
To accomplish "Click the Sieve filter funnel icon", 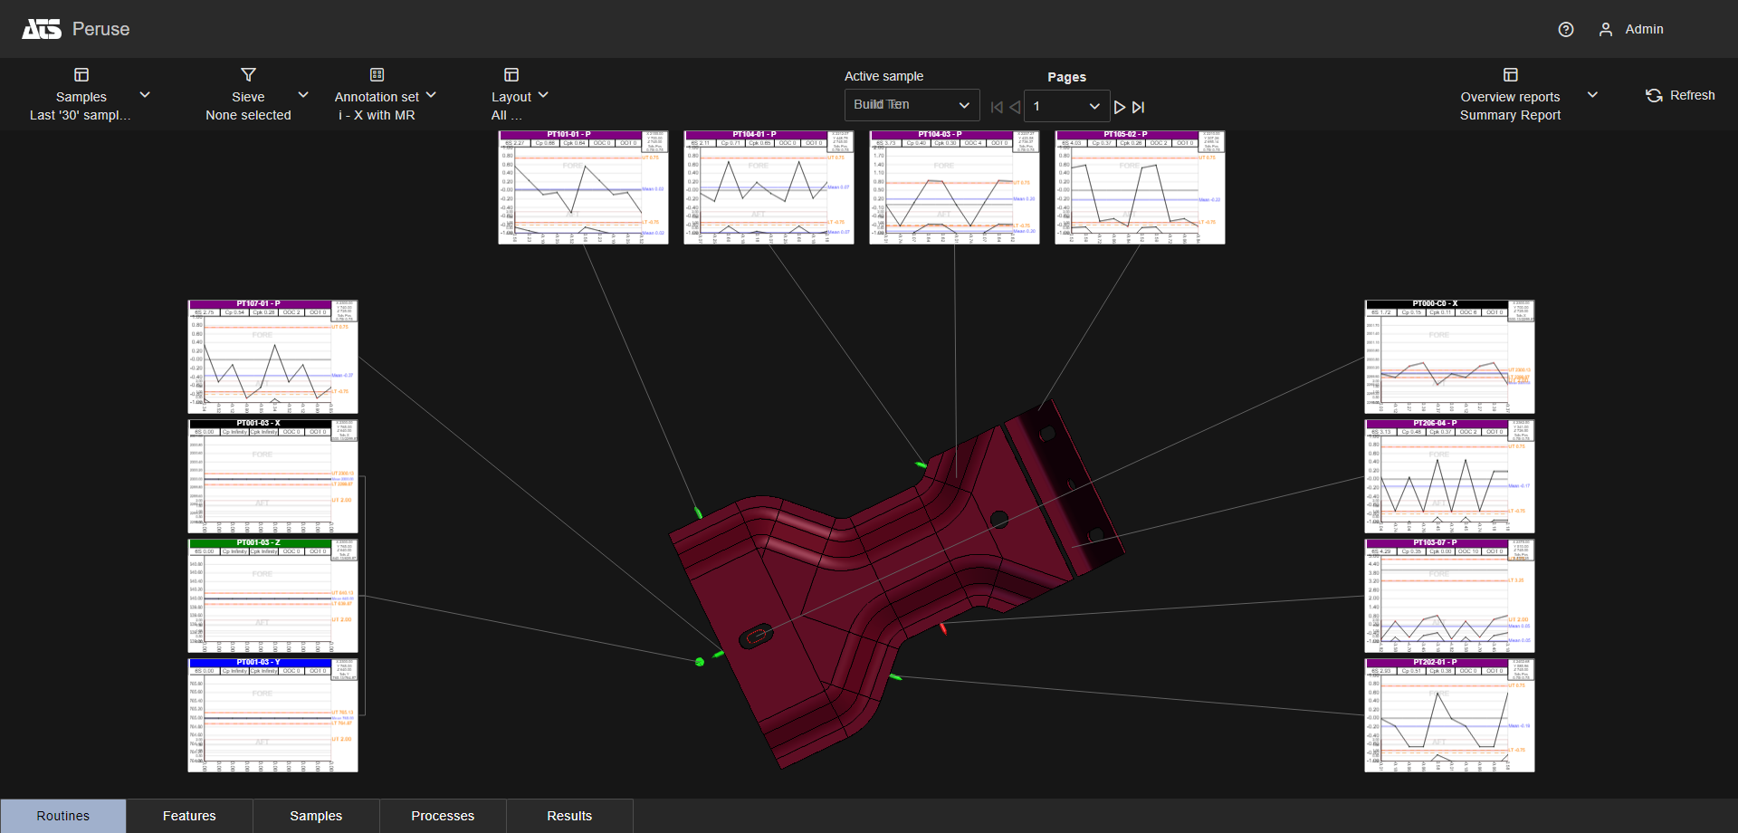I will click(x=248, y=75).
